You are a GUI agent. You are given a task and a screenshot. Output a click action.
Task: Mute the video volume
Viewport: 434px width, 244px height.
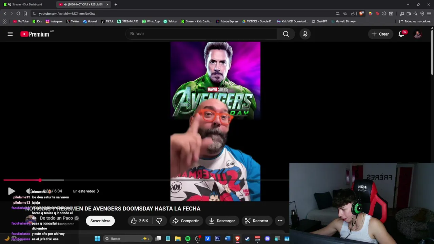click(x=29, y=191)
